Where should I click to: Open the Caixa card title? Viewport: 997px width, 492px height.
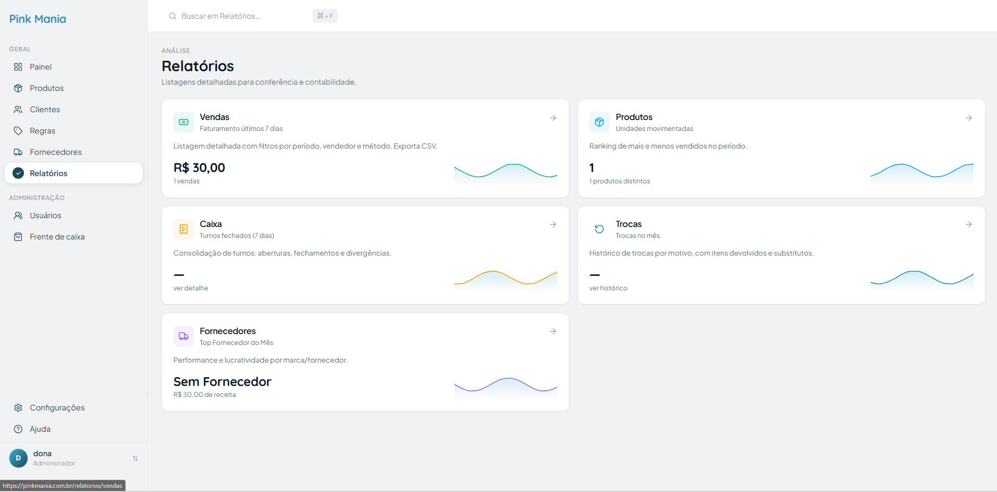point(211,224)
